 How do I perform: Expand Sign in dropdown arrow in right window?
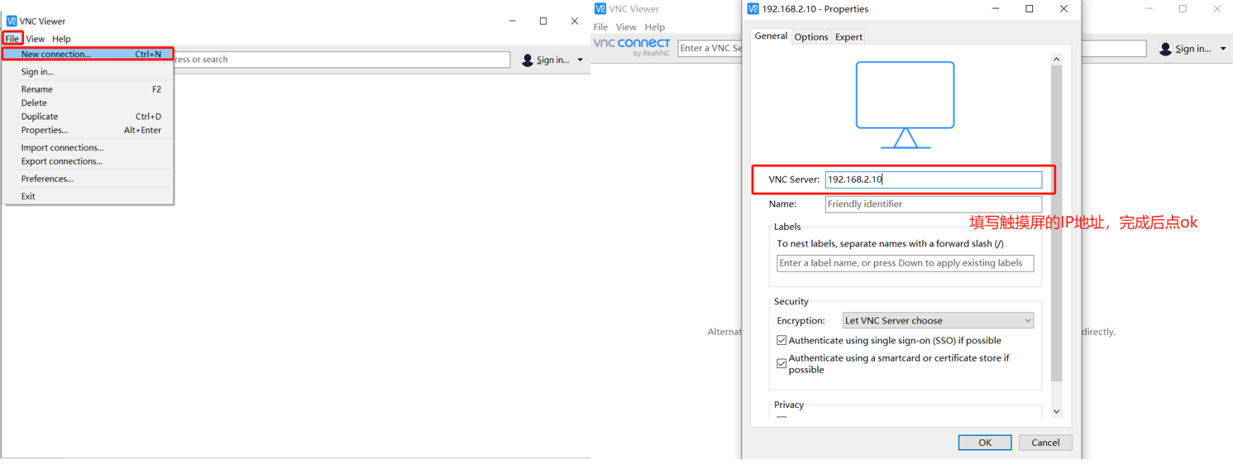click(1223, 49)
